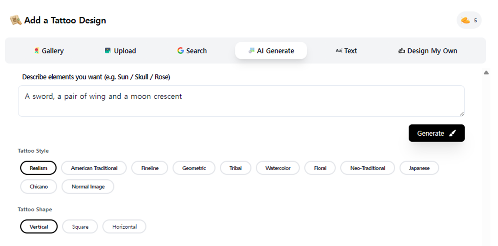Set tattoo shape to Vertical

39,227
